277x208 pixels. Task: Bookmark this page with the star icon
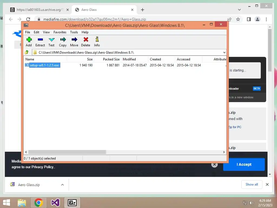click(238, 19)
